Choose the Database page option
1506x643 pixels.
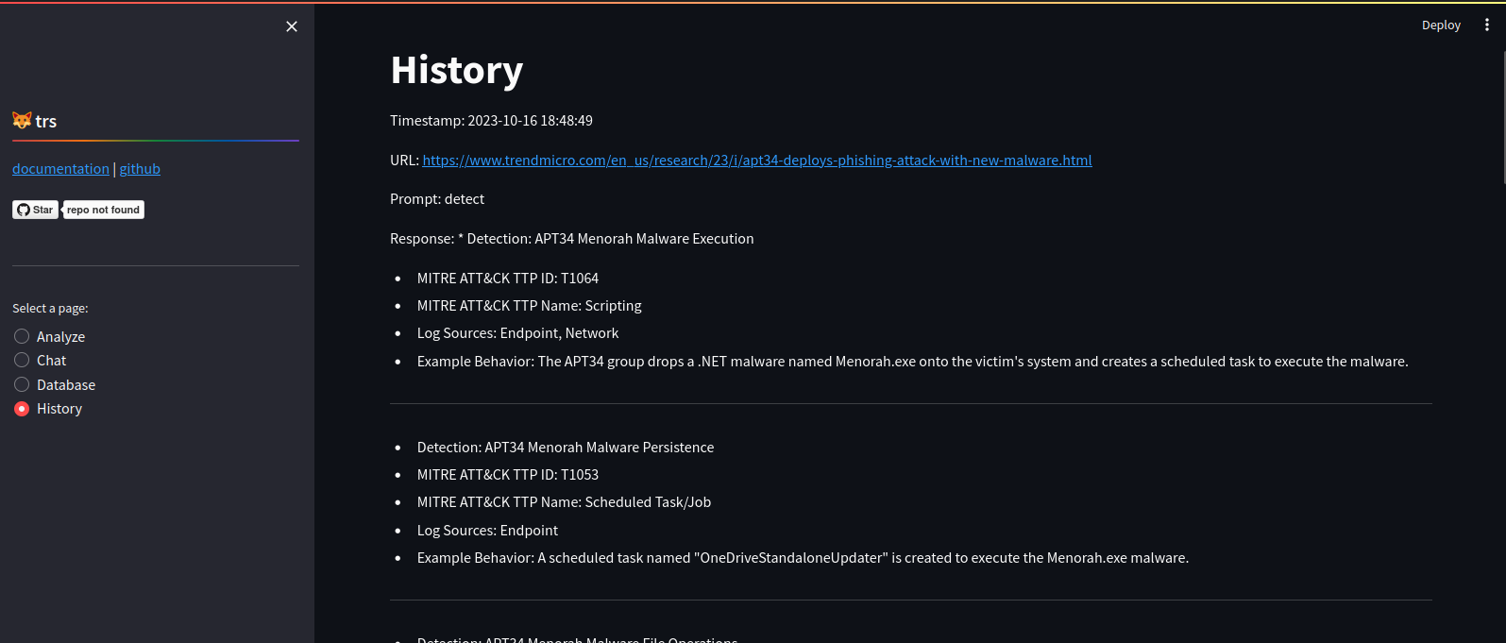point(22,384)
